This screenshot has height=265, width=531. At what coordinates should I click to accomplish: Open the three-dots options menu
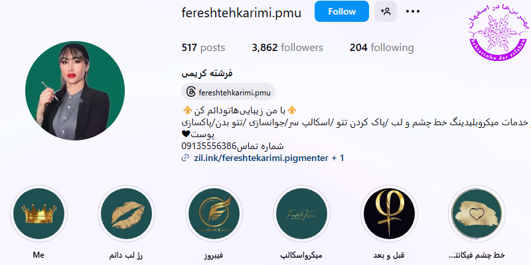412,11
